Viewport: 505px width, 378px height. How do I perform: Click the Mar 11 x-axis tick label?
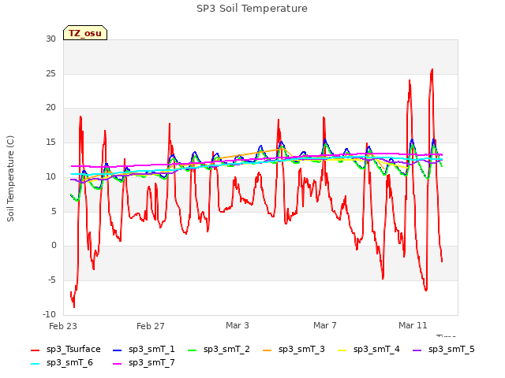(x=413, y=325)
